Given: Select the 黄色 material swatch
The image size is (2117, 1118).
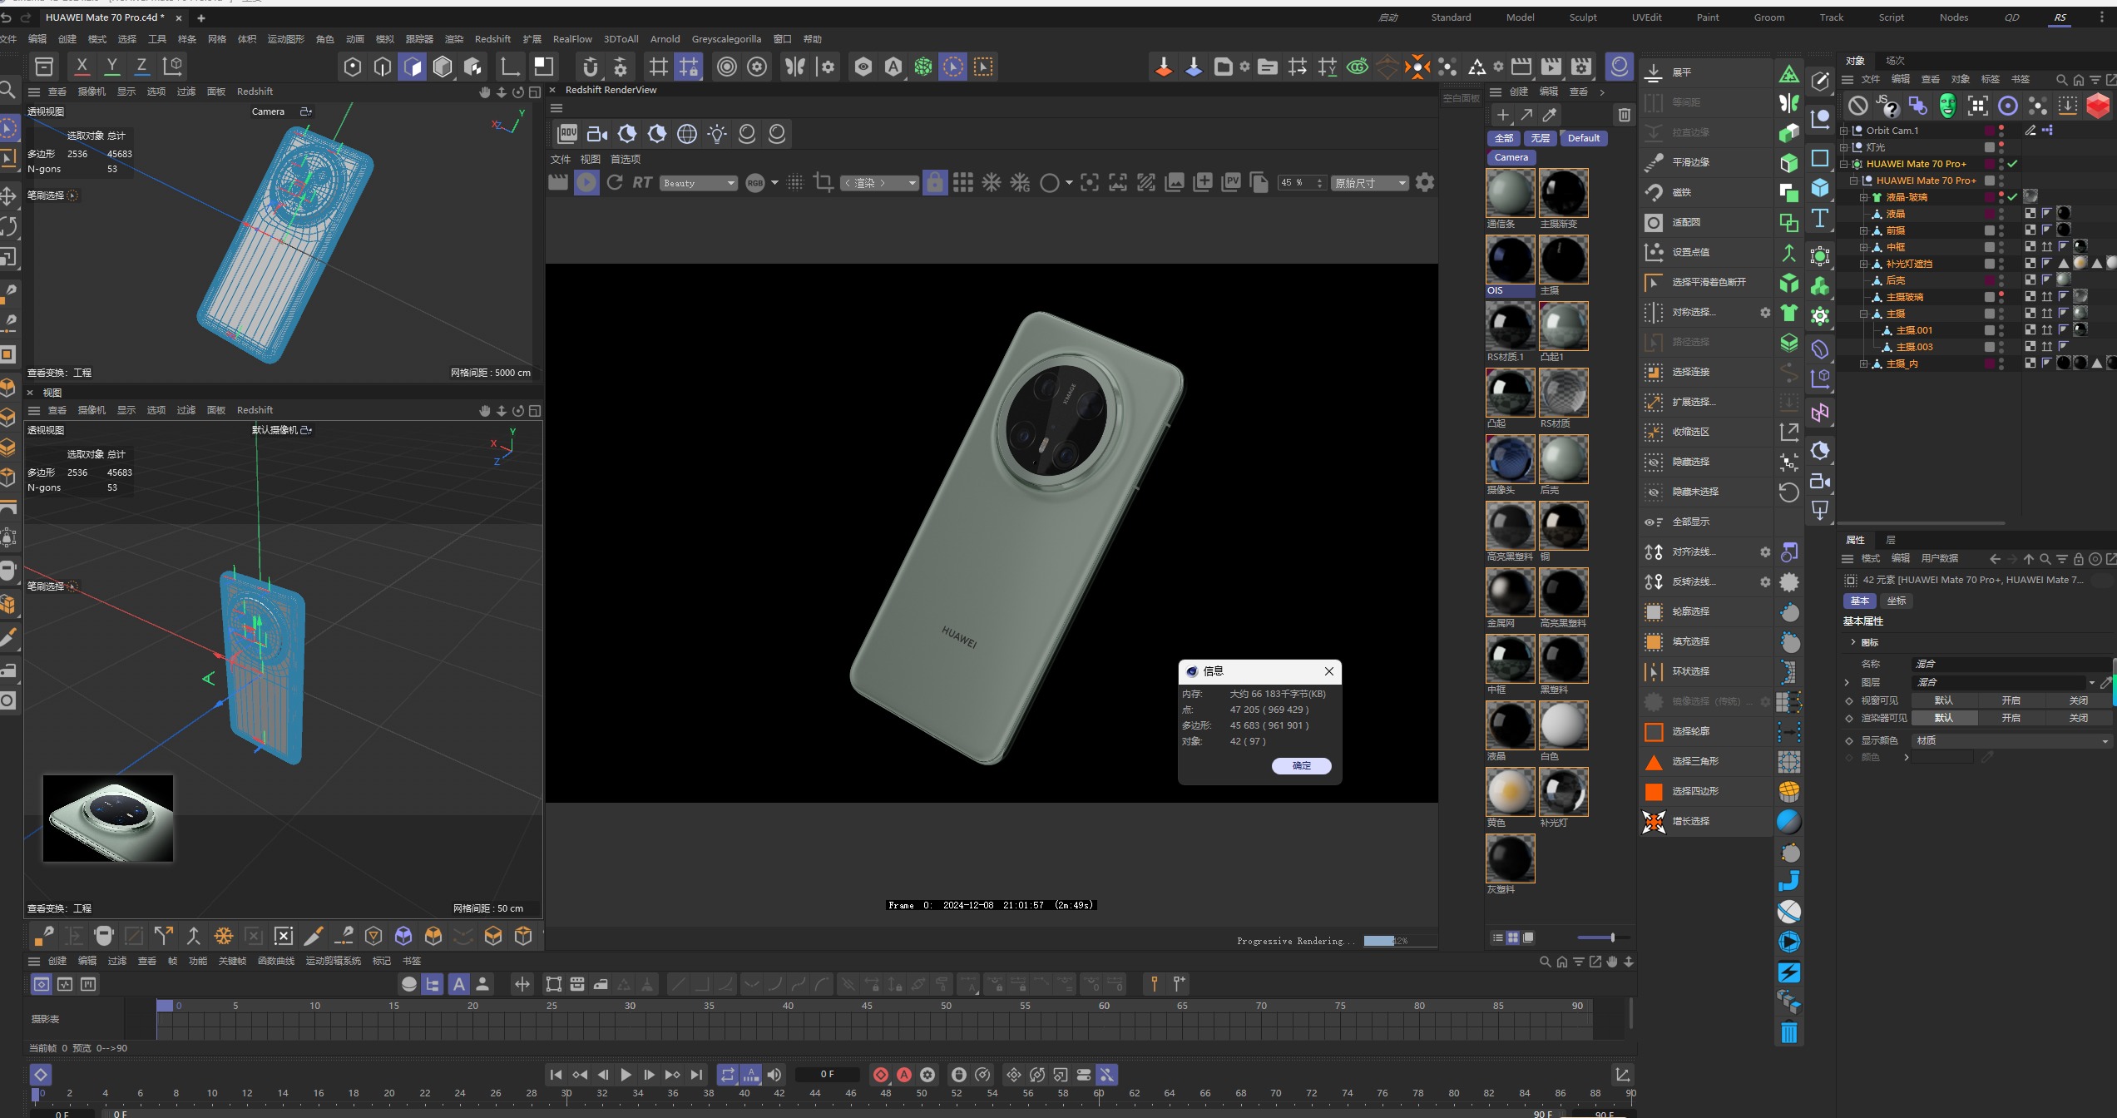Looking at the screenshot, I should [1510, 792].
